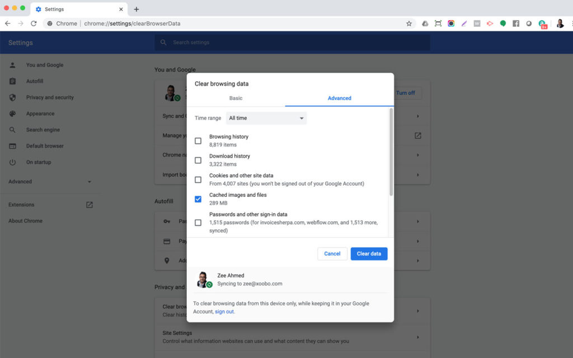Click the colorful camera extension icon

click(x=451, y=23)
